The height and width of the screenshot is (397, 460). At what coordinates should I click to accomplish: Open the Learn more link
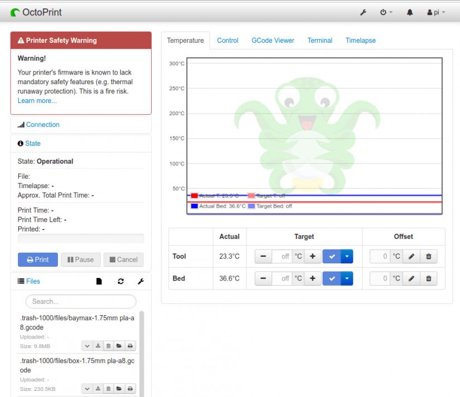point(37,100)
